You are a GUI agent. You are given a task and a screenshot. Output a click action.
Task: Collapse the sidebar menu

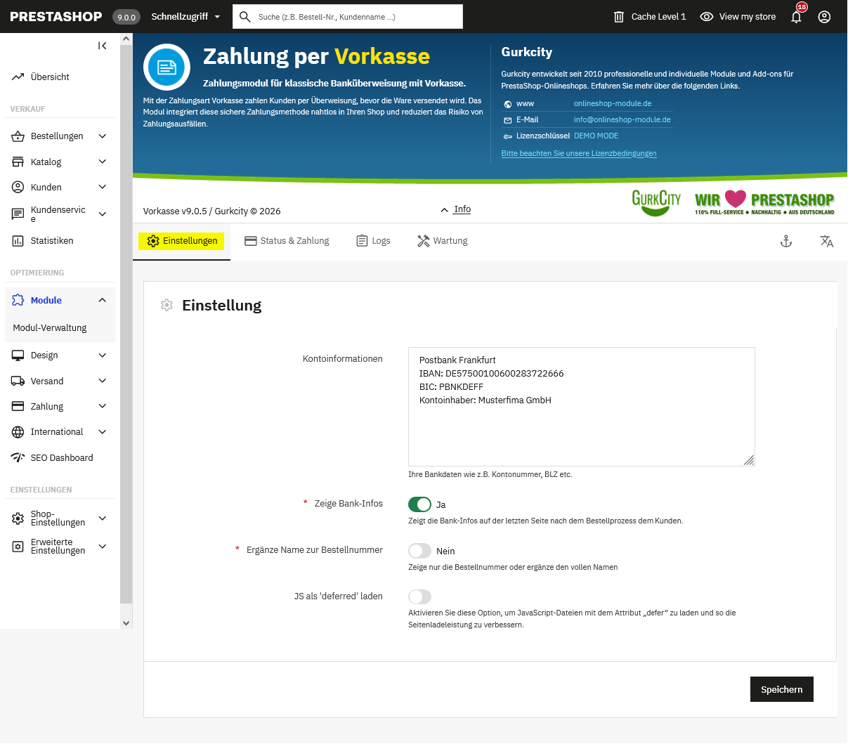pyautogui.click(x=102, y=46)
